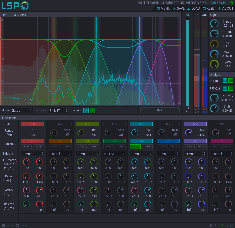
Task: Click the MBK8MS plugin identifier
Action: (218, 3)
